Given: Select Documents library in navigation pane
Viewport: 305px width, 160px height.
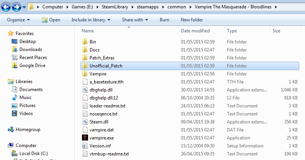Looking at the screenshot, I should (x=31, y=90).
